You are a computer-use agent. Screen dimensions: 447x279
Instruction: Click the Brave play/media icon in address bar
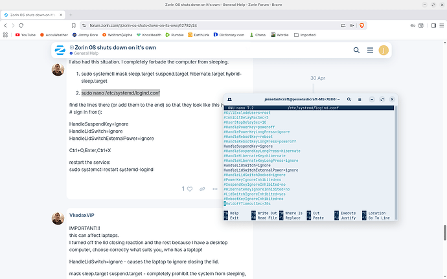pyautogui.click(x=352, y=25)
